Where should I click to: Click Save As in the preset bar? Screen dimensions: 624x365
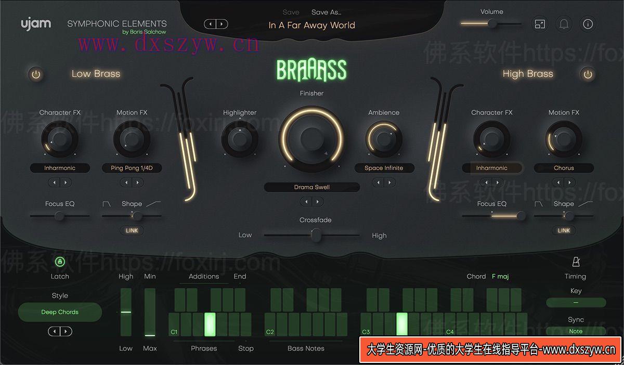coord(327,12)
